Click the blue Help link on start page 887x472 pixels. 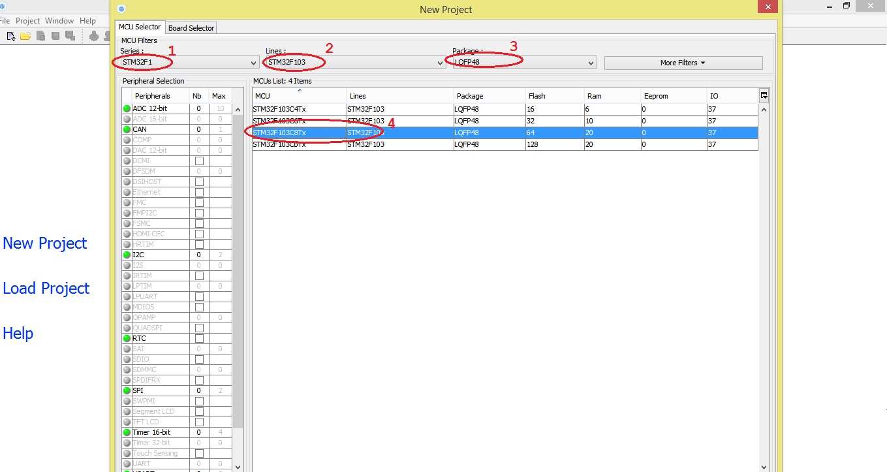[x=18, y=333]
